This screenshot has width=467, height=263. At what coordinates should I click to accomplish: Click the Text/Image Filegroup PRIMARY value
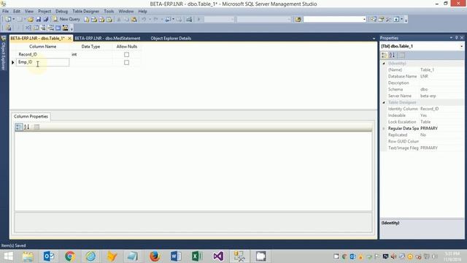[x=441, y=148]
